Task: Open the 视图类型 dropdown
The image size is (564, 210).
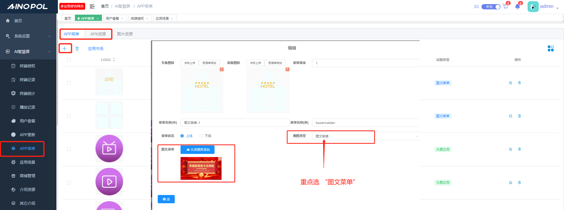Action: pos(365,136)
